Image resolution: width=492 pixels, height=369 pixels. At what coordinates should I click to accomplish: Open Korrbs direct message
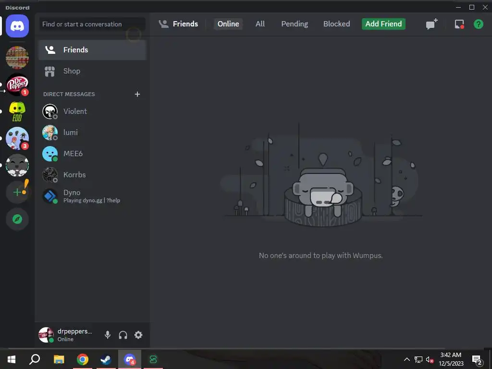coord(93,175)
